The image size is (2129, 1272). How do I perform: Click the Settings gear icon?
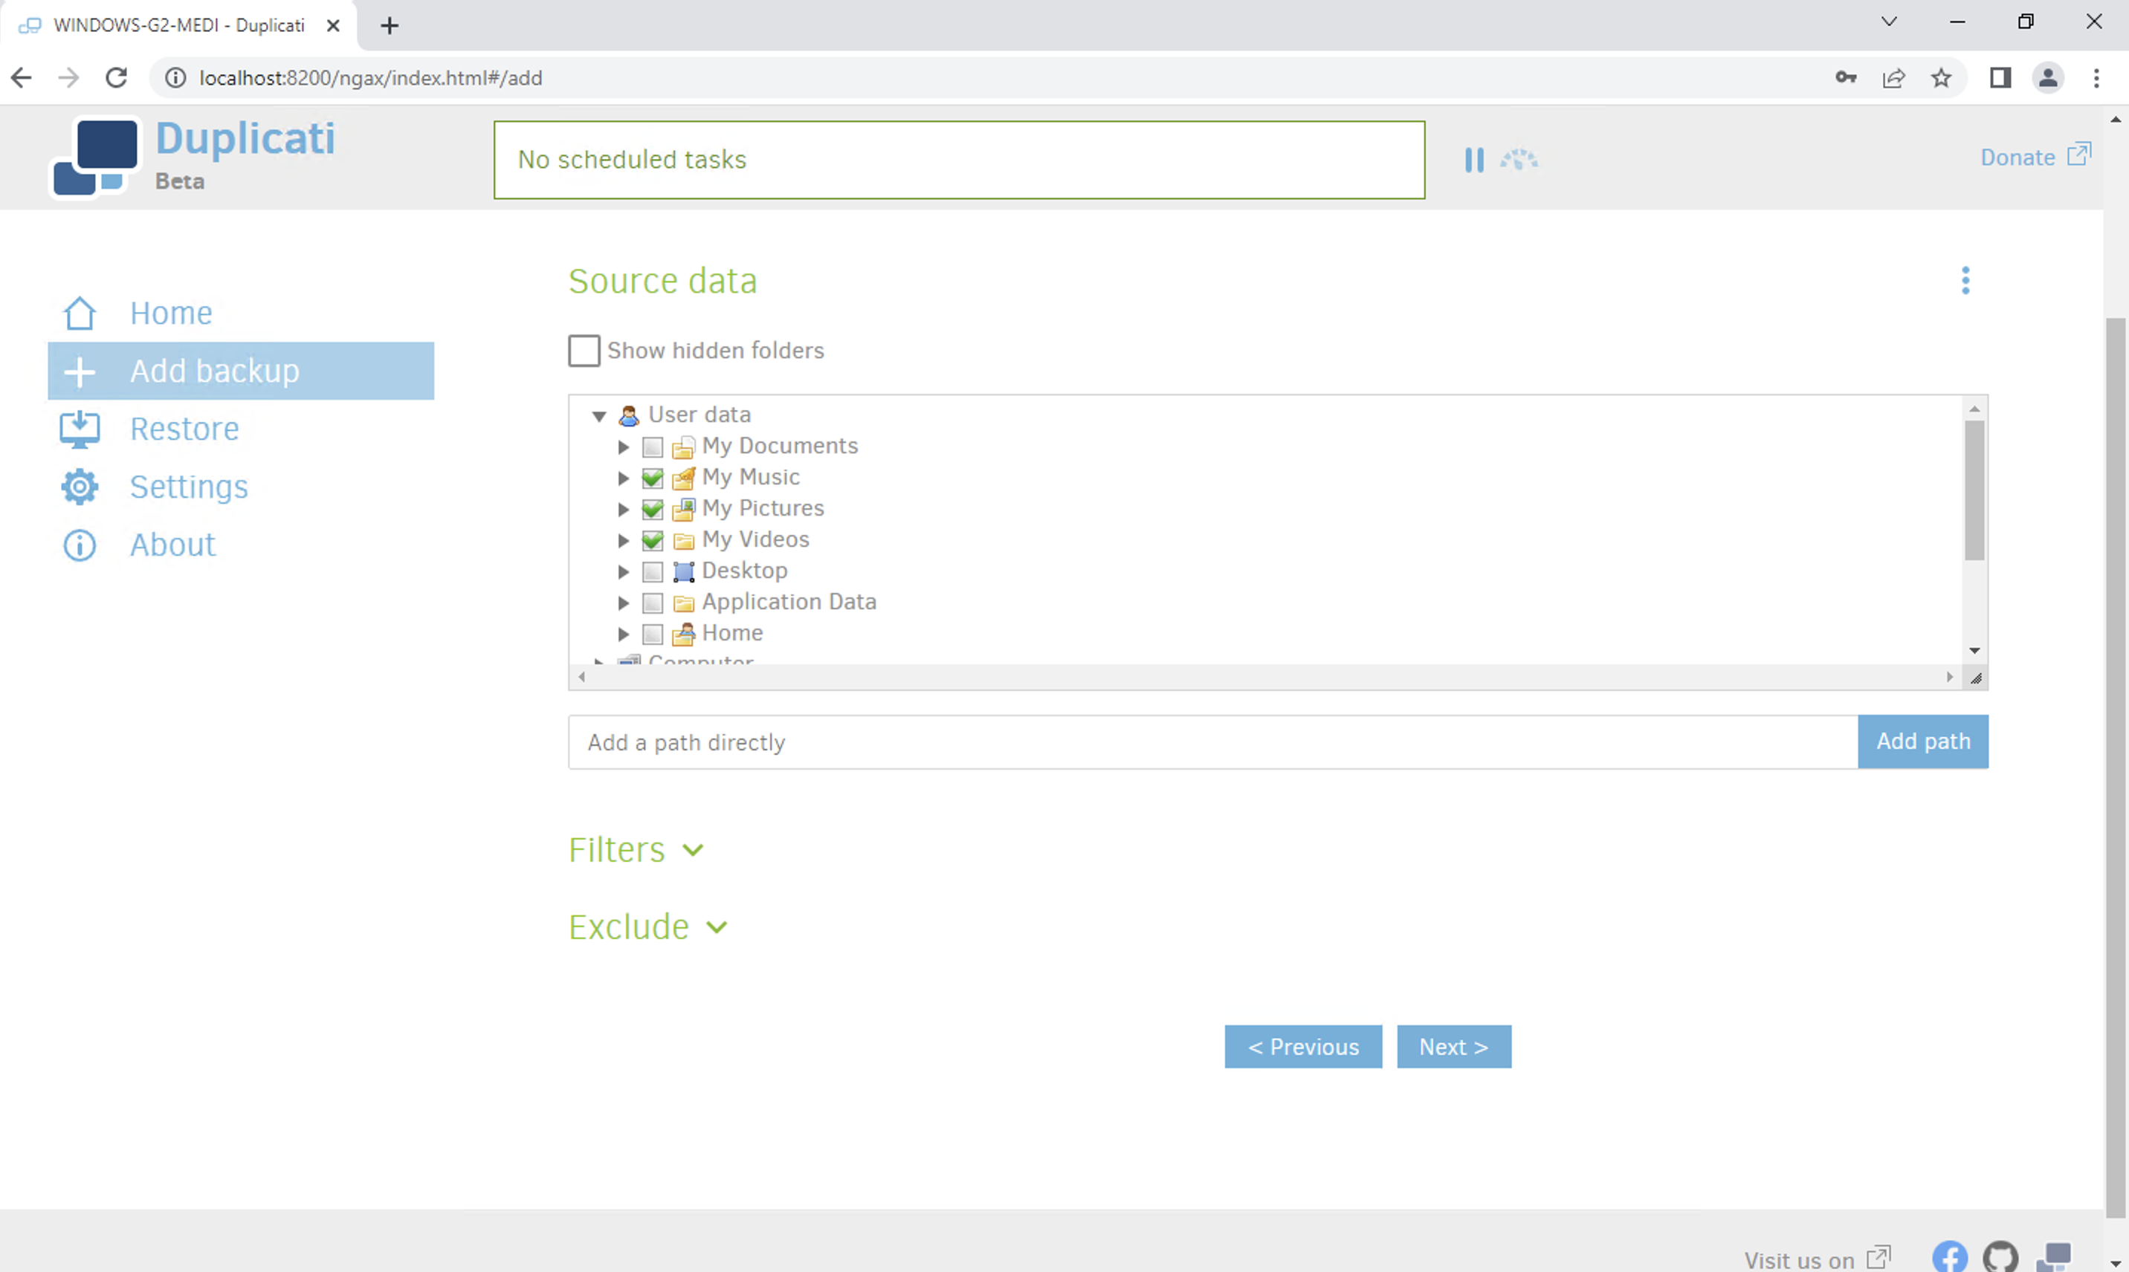pos(80,487)
